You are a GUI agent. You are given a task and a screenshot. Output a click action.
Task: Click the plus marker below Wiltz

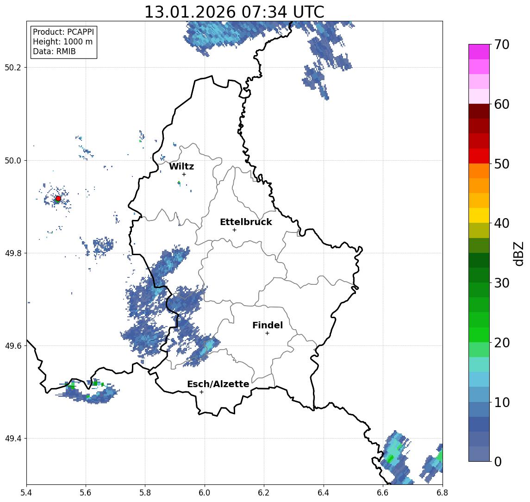[x=184, y=174]
